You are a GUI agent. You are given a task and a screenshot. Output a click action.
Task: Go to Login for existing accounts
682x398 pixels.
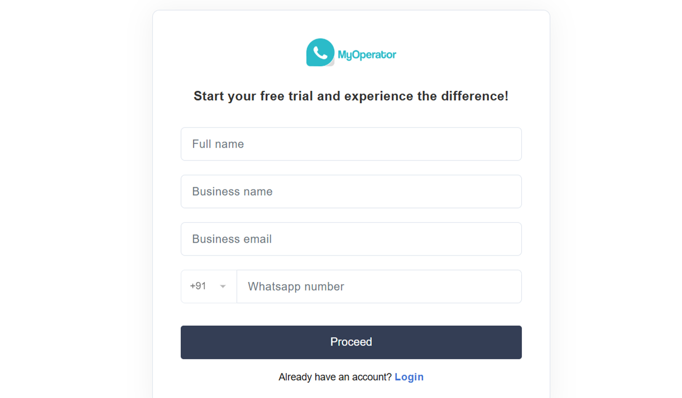(409, 377)
